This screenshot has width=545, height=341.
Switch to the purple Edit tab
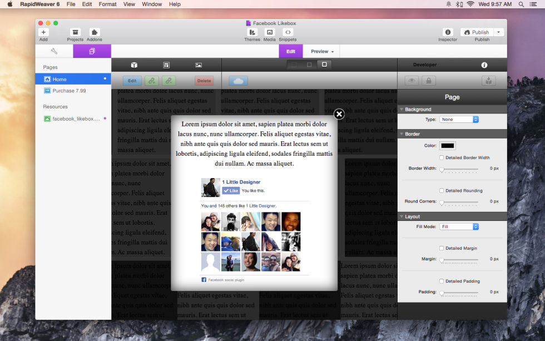[291, 51]
